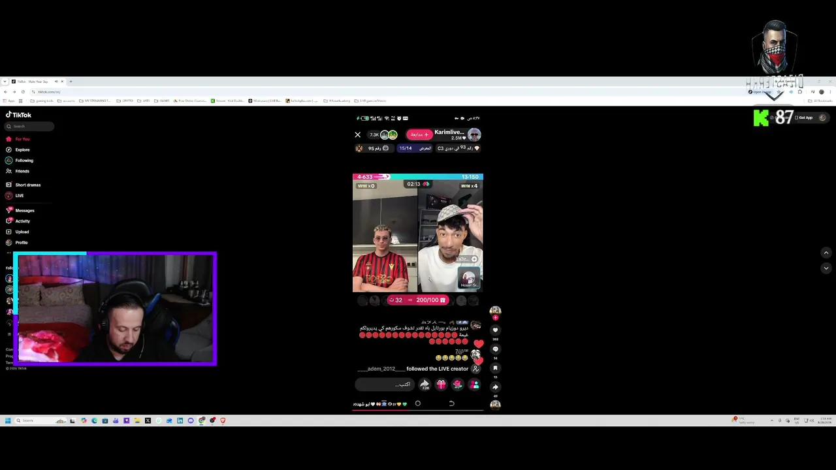
Task: Click the Upload plus icon
Action: click(8, 232)
